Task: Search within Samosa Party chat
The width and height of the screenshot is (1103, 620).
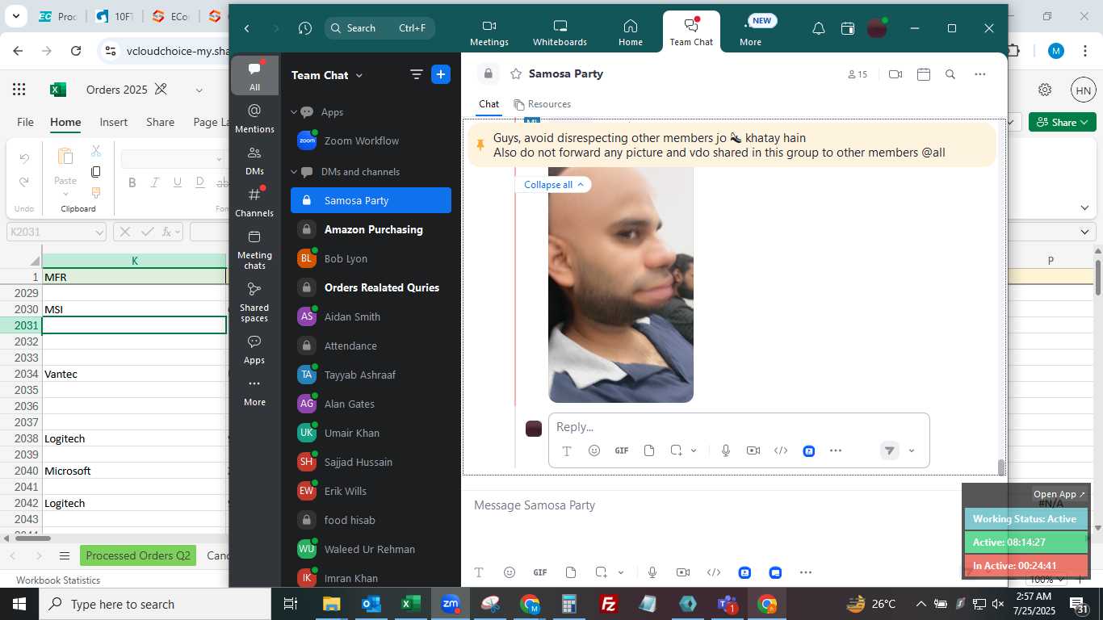Action: point(950,74)
